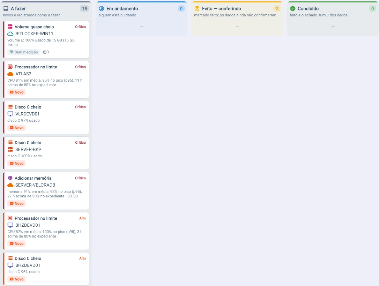379x286 pixels.
Task: Click the Novo badge on the SERVER-BKP card
Action: (16, 163)
